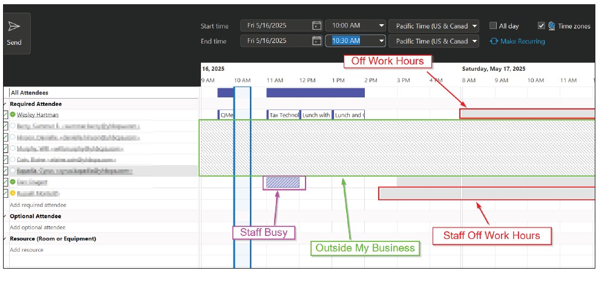Click Wesley Hartman's green availability status icon
This screenshot has width=599, height=288.
pos(12,114)
